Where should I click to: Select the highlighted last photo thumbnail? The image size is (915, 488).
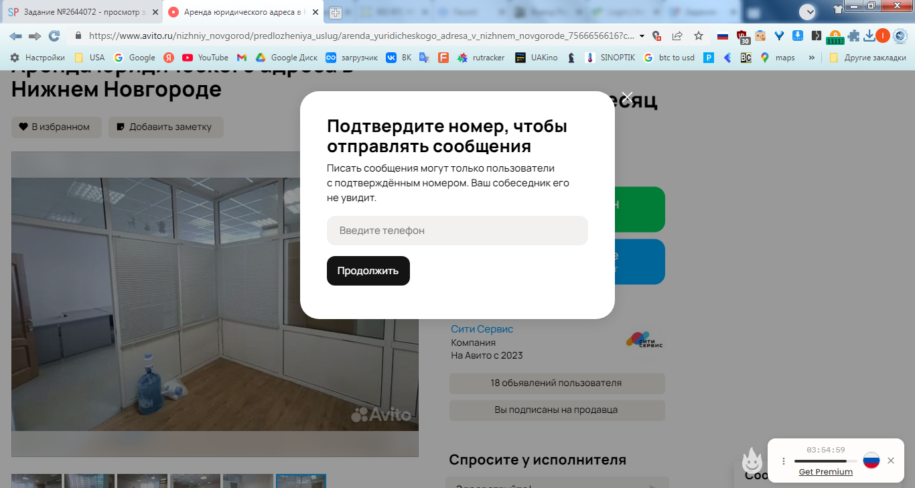(x=301, y=481)
